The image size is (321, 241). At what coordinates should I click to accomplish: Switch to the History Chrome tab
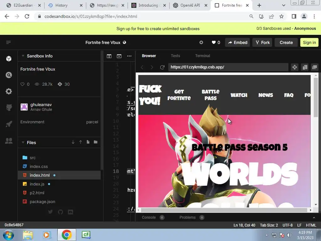[65, 5]
